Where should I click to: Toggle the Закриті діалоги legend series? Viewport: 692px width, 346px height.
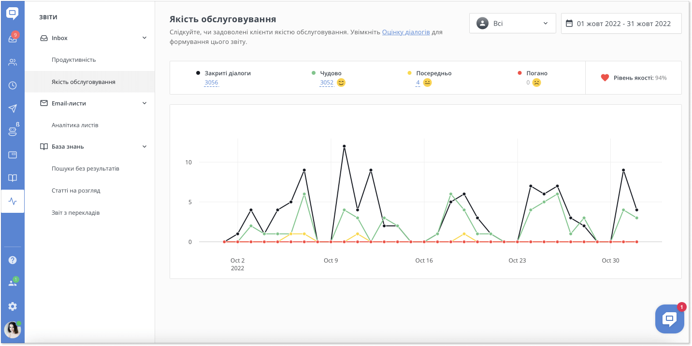click(227, 73)
